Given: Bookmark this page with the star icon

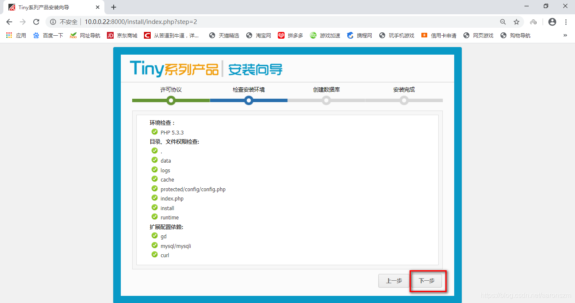Looking at the screenshot, I should (516, 22).
